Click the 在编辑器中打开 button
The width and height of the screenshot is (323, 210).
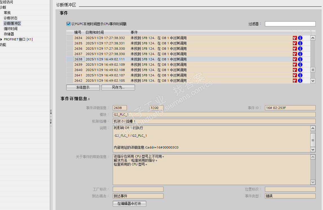(129, 204)
